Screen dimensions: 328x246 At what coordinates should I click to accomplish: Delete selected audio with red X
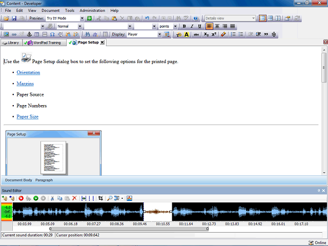pyautogui.click(x=74, y=198)
